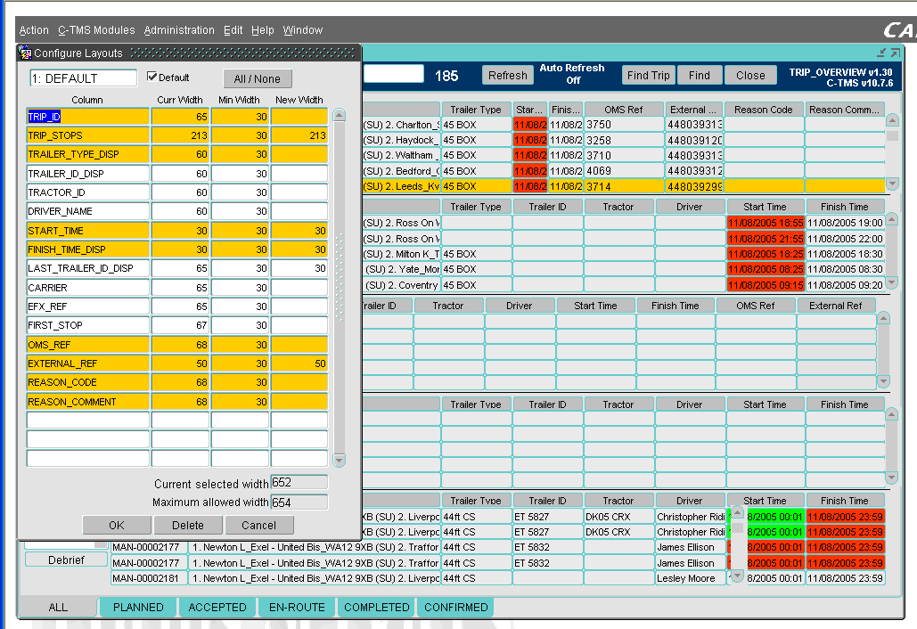Click New Width field for TRIP_ID
Screen dimensions: 917x629
tap(299, 117)
